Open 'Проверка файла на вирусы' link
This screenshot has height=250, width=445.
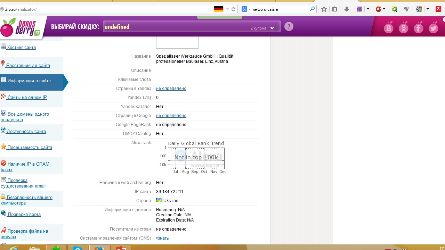(x=24, y=234)
